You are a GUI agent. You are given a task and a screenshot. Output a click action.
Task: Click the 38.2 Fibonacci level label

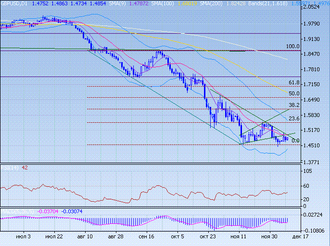(x=294, y=105)
